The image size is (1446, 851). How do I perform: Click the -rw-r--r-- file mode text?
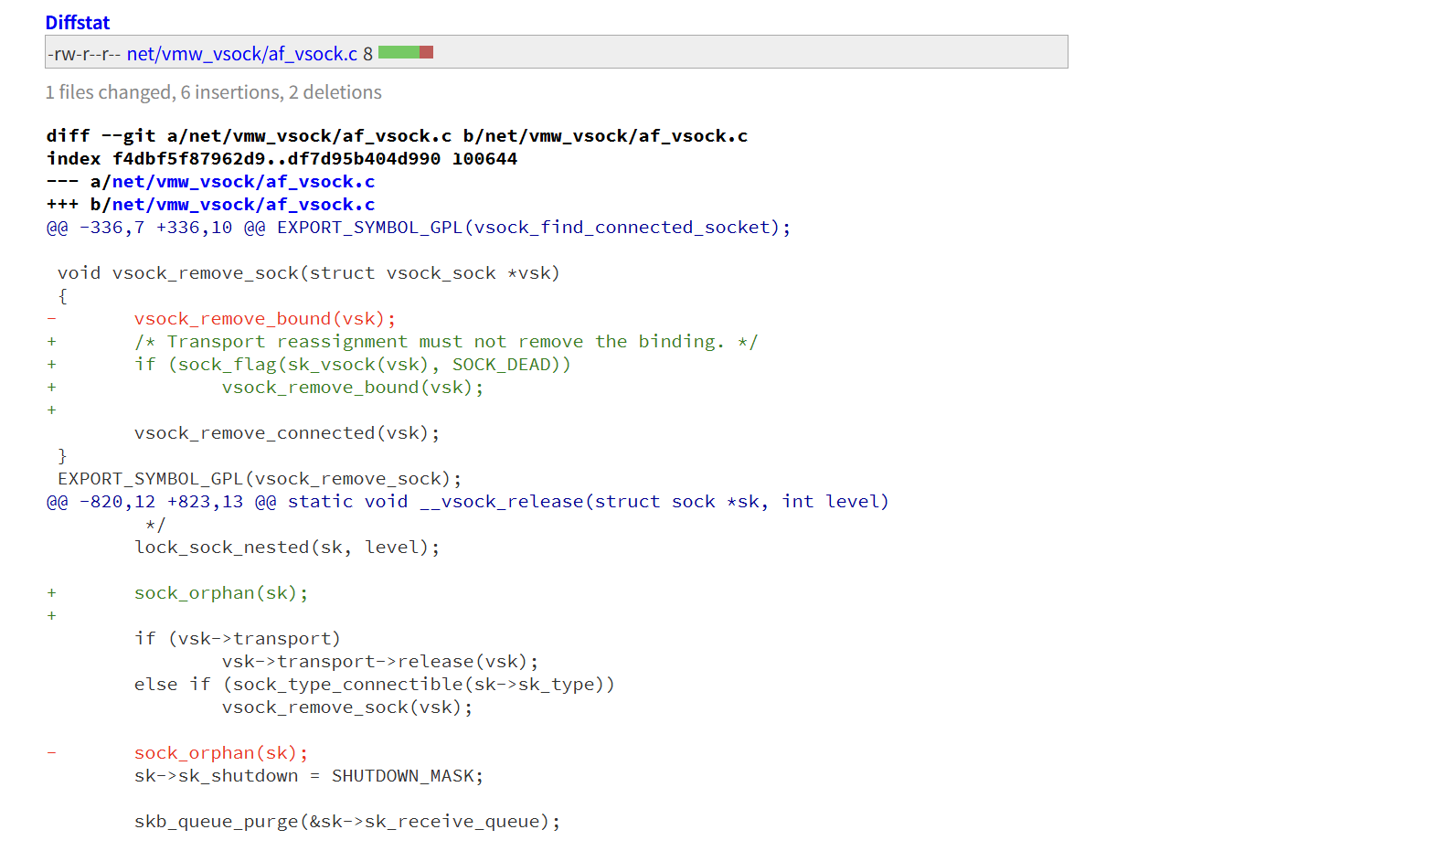coord(84,54)
